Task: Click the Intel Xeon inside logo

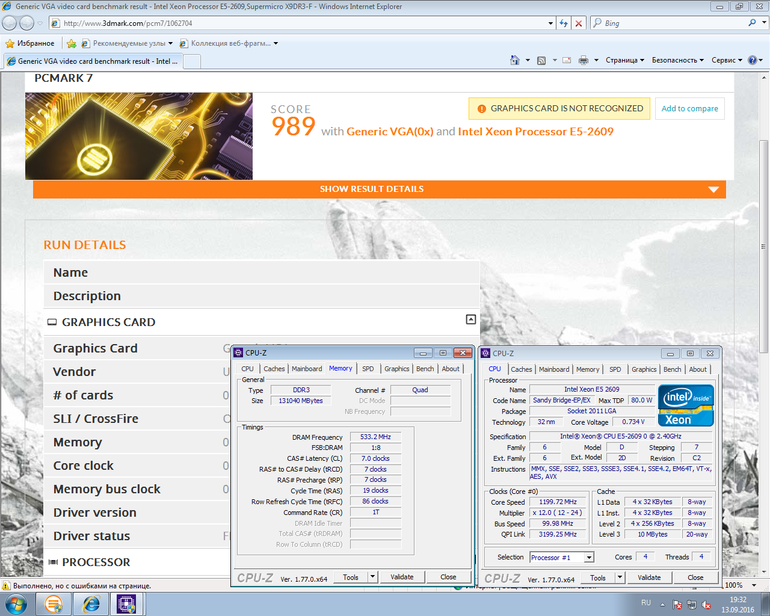Action: 686,405
